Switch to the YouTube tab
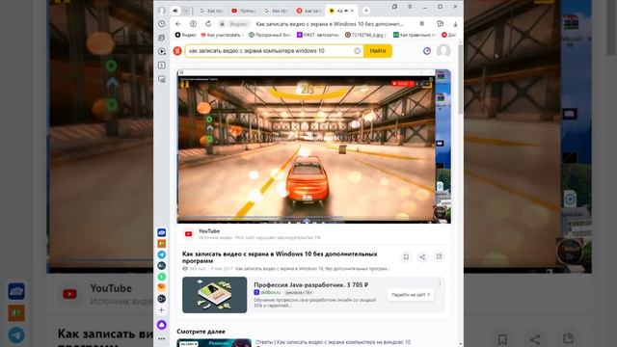The image size is (617, 347). 244,11
